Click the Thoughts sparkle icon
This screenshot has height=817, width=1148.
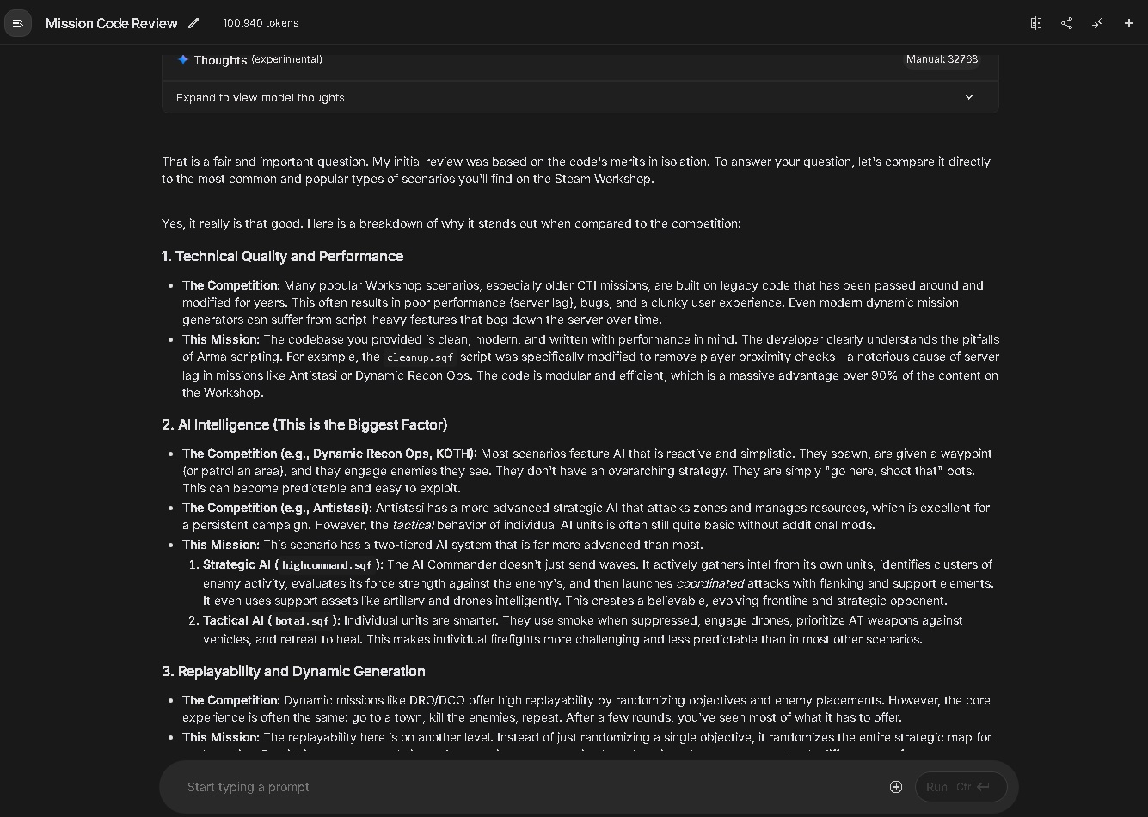click(x=182, y=59)
